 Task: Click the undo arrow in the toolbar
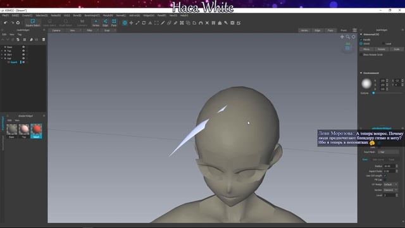click(x=6, y=23)
